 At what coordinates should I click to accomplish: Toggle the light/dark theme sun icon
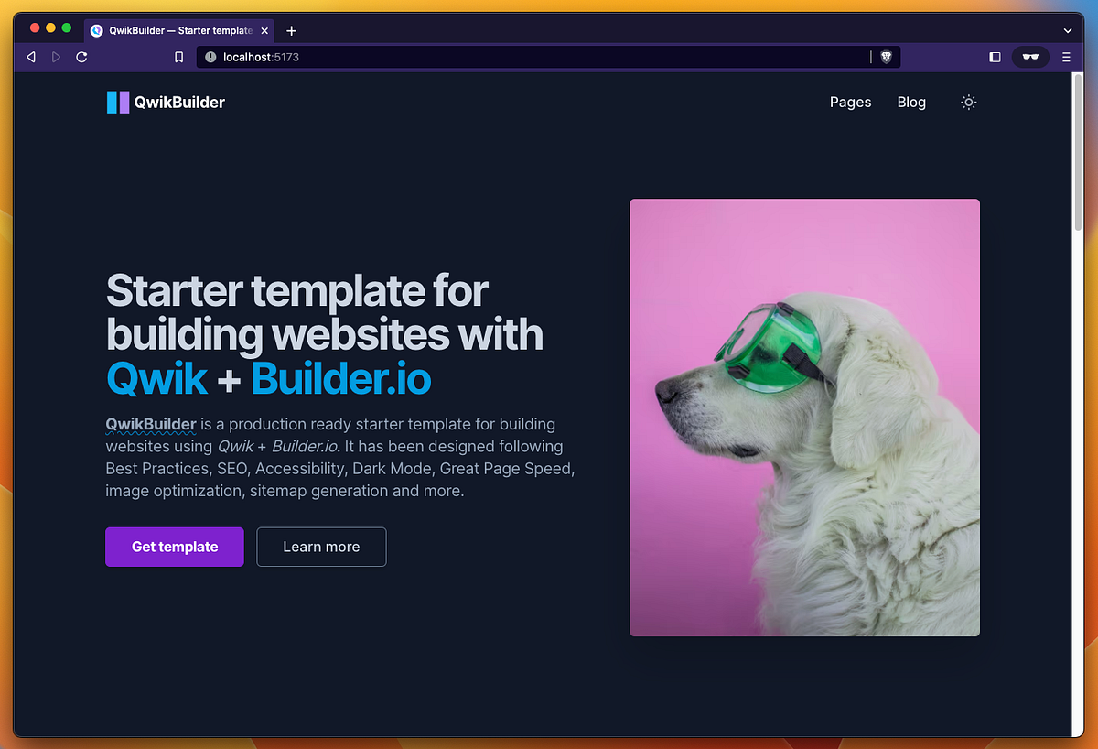tap(968, 102)
